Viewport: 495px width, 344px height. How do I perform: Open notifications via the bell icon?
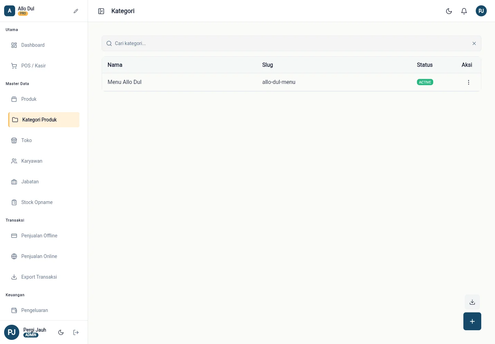click(464, 11)
